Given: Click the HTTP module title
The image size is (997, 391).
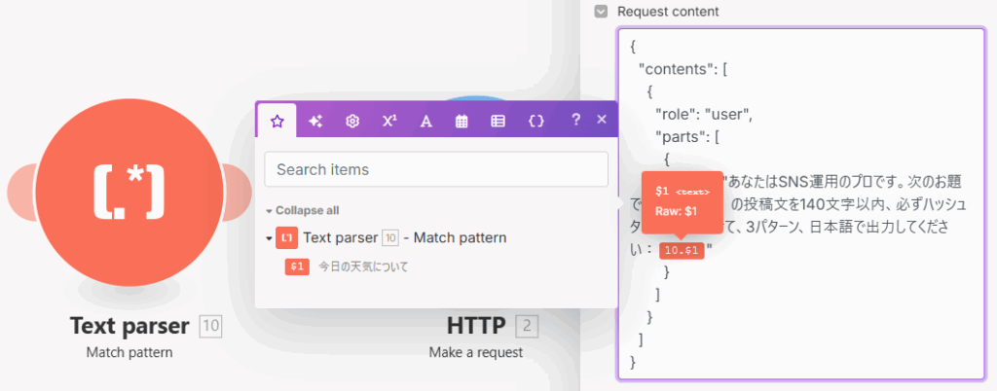Looking at the screenshot, I should (x=477, y=326).
